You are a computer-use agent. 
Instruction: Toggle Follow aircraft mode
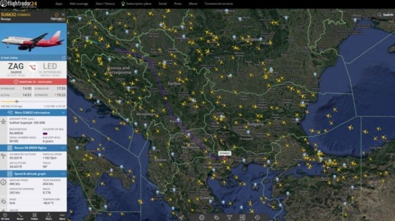coord(34,216)
